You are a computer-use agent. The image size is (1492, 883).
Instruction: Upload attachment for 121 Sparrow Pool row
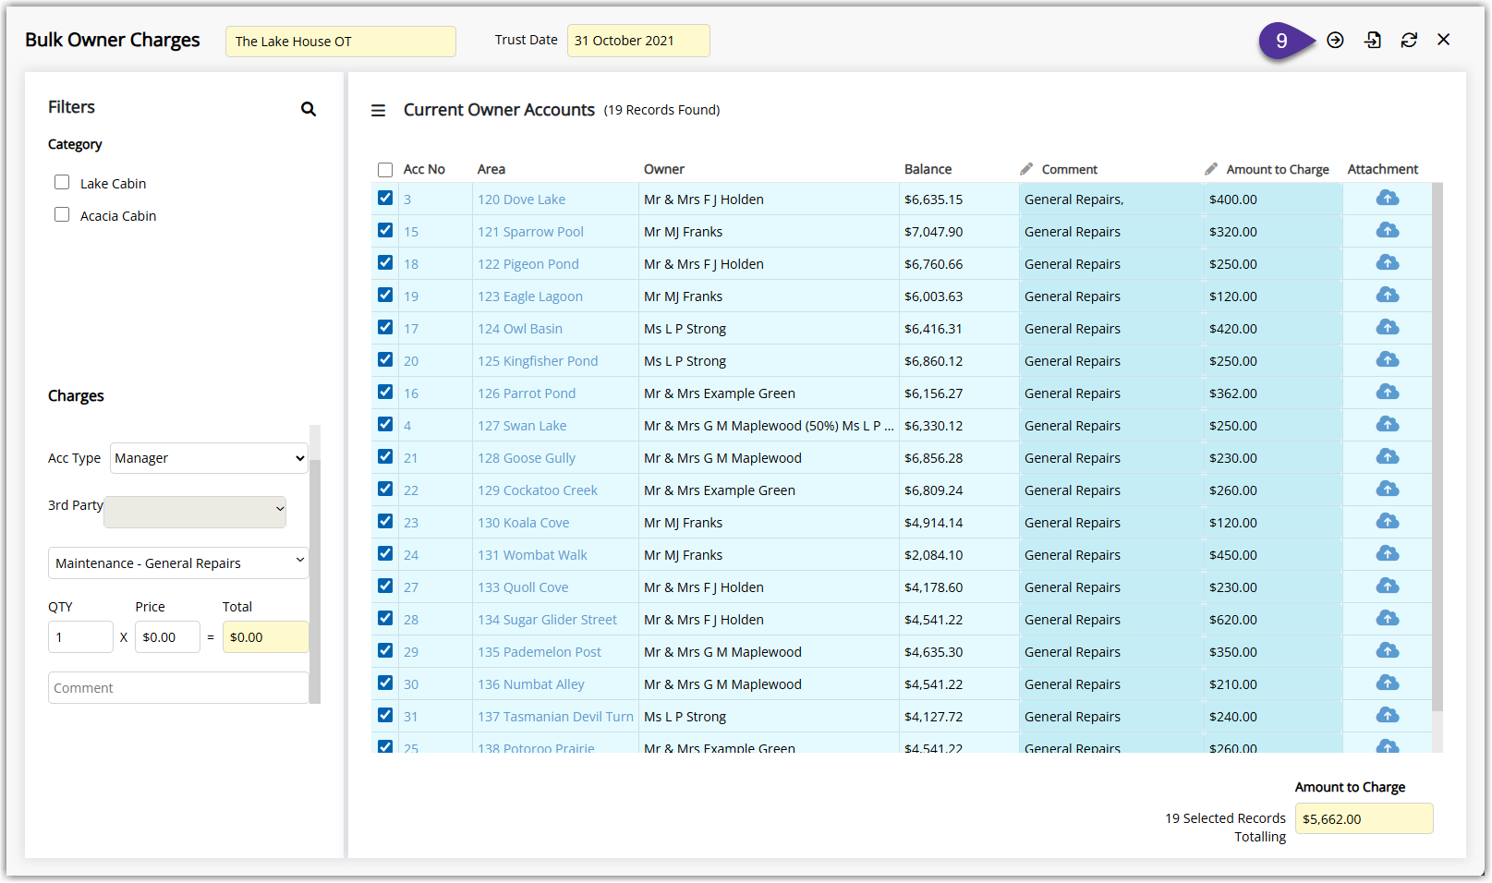tap(1387, 230)
